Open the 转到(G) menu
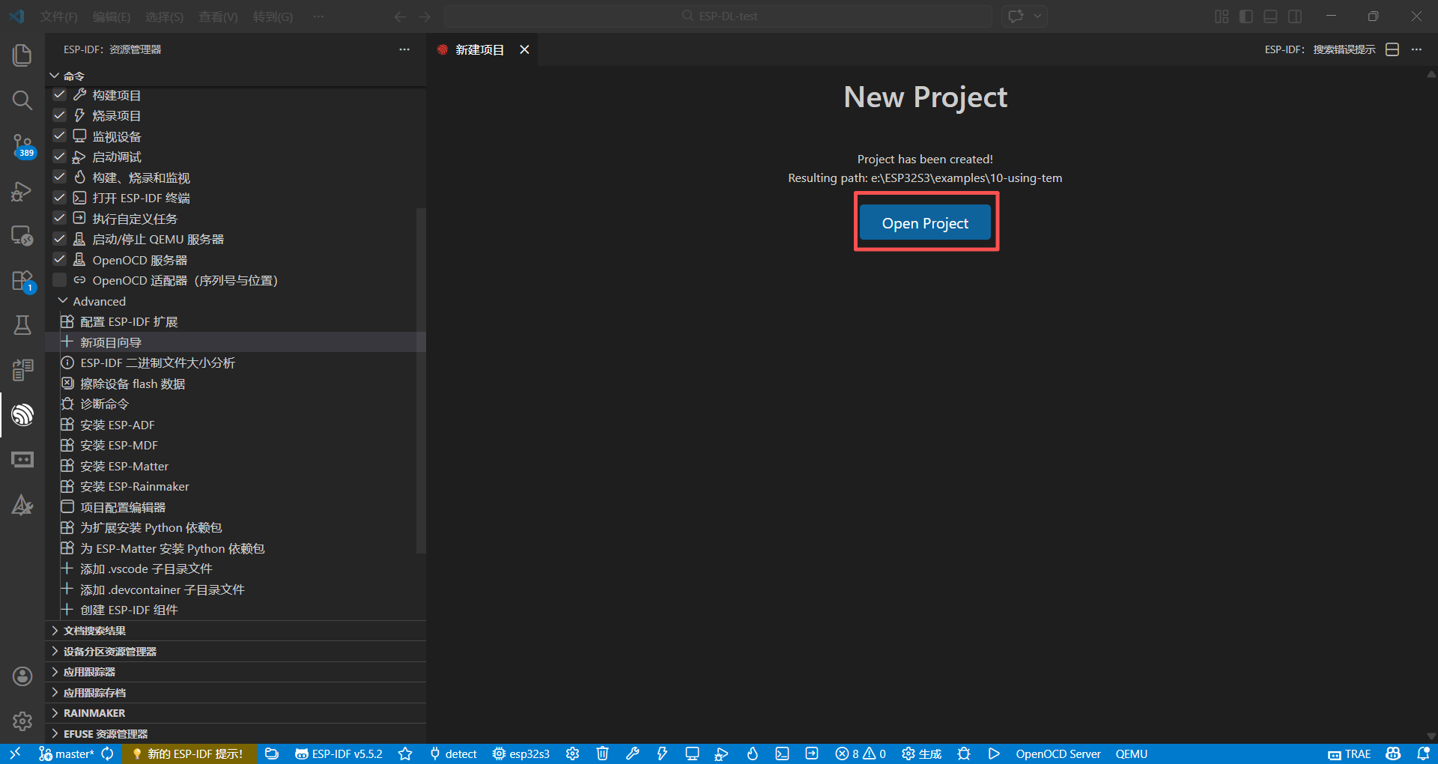 (273, 16)
